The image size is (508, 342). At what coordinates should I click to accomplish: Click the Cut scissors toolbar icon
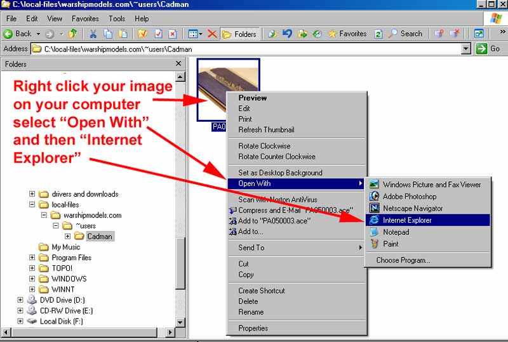pyautogui.click(x=93, y=34)
